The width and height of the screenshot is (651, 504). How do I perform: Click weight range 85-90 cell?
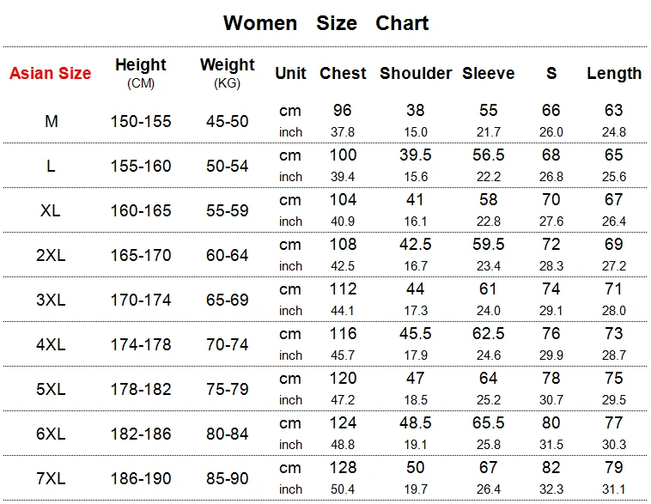[228, 478]
